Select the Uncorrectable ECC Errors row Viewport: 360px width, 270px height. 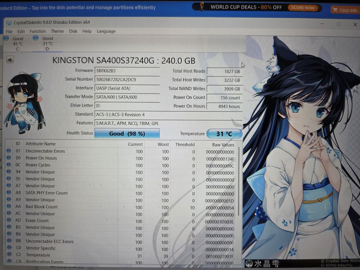coord(121,242)
